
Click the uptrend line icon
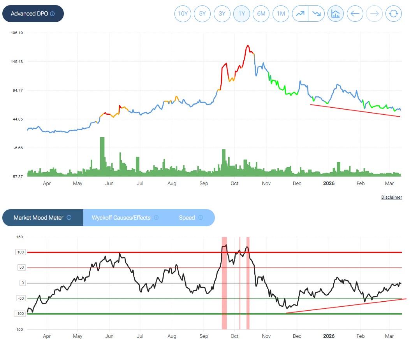(300, 14)
